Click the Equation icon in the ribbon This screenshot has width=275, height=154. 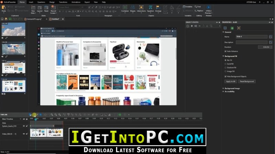click(150, 7)
